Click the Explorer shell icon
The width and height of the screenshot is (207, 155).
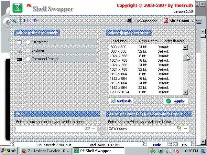click(19, 51)
